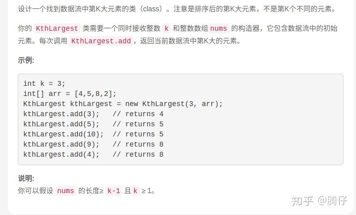Image resolution: width=356 pixels, height=215 pixels.
Task: Click the kthLargest.add(9) code line
Action: pos(93,145)
